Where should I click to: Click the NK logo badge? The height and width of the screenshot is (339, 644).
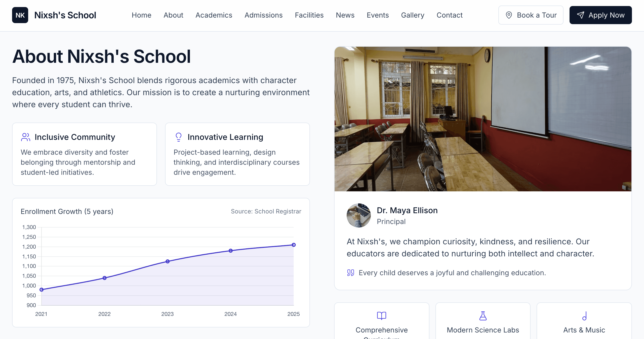pos(20,15)
